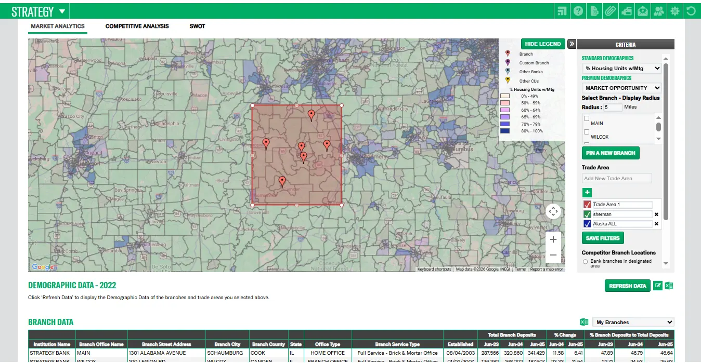The width and height of the screenshot is (701, 363).
Task: Check the MAIN branch checkbox
Action: 587,118
